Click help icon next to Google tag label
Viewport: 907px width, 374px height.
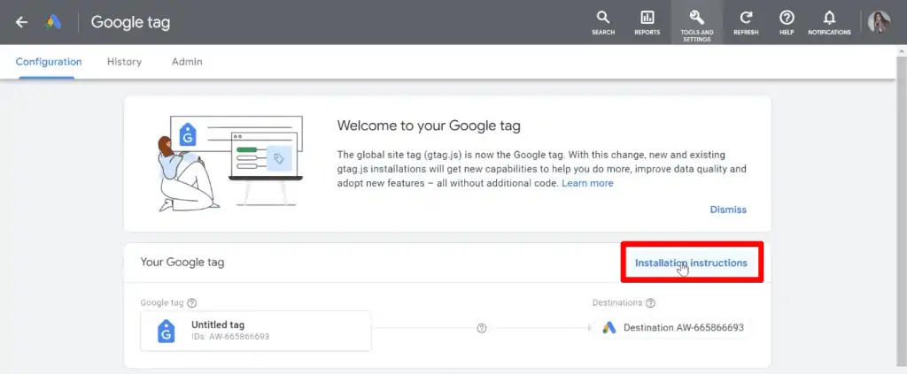point(192,303)
